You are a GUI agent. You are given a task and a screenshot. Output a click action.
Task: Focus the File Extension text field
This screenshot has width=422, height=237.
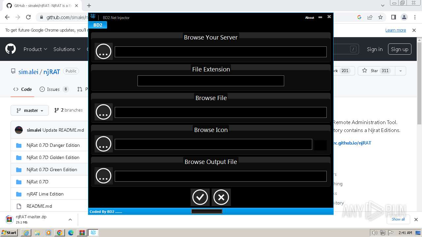tap(211, 81)
